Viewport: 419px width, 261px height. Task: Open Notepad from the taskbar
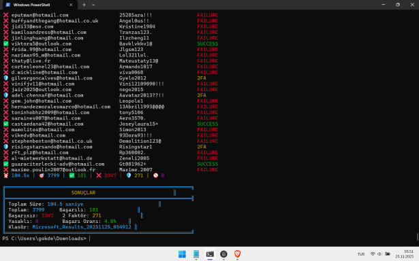pos(196,254)
